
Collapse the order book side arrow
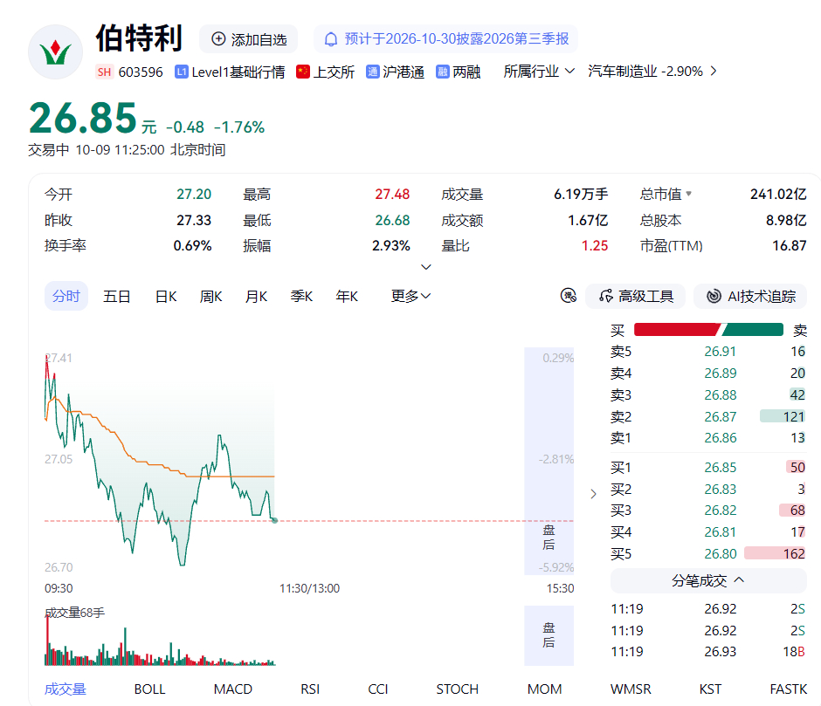pos(593,494)
